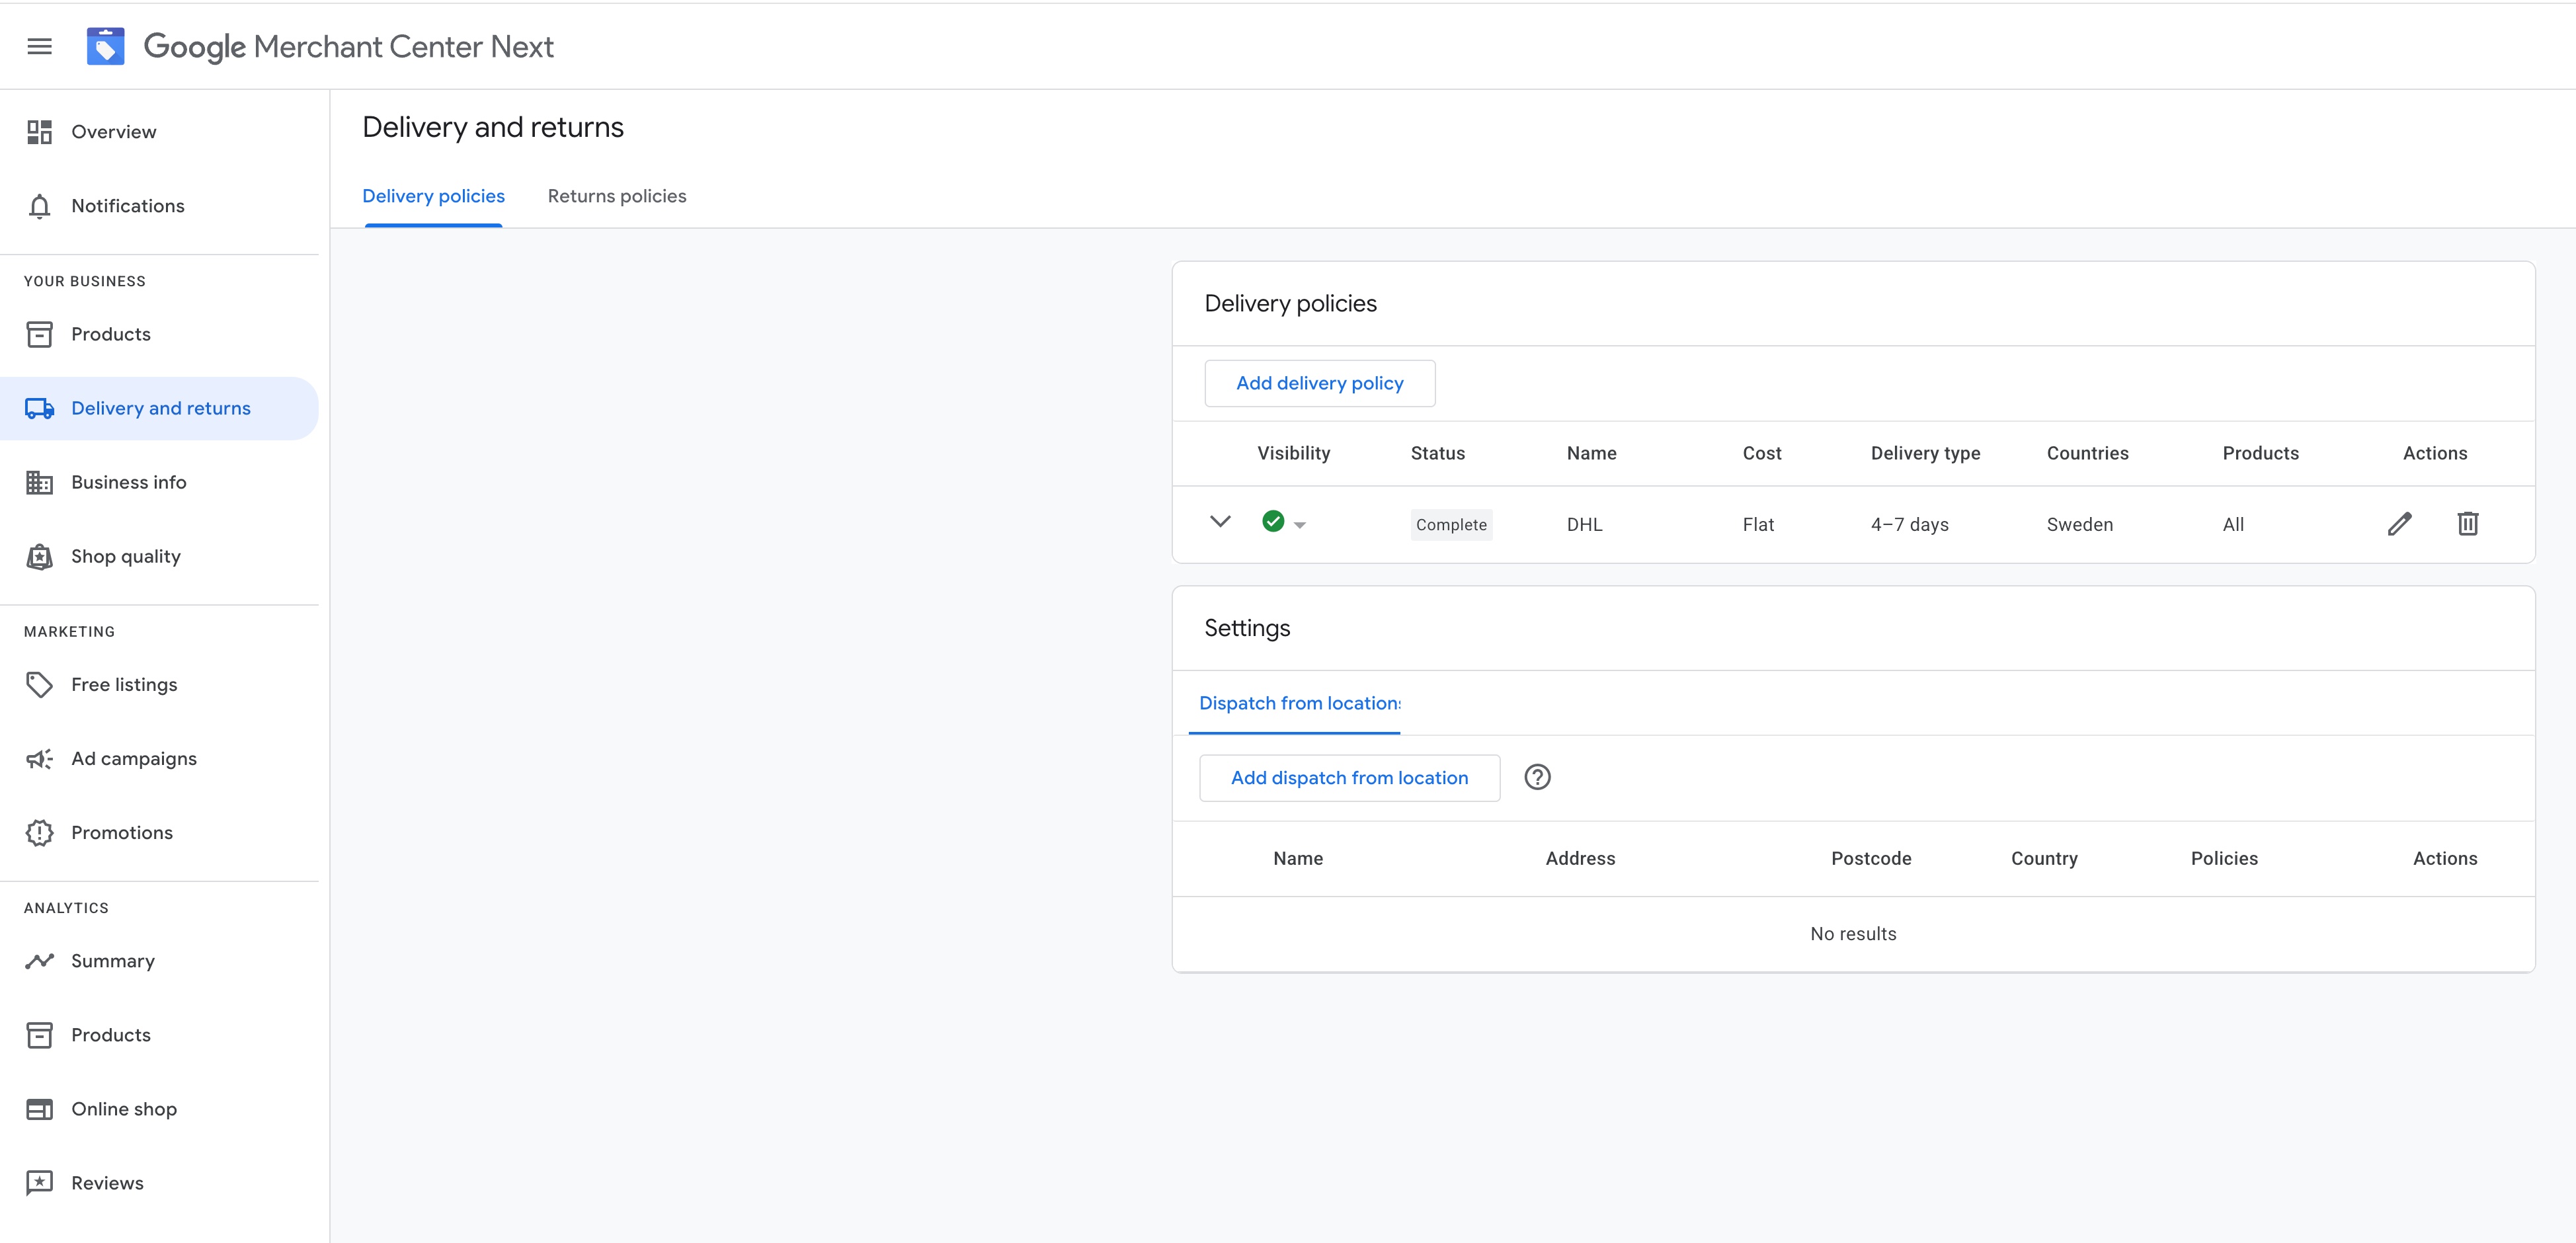Edit the DHL delivery policy
The width and height of the screenshot is (2576, 1243).
point(2399,524)
